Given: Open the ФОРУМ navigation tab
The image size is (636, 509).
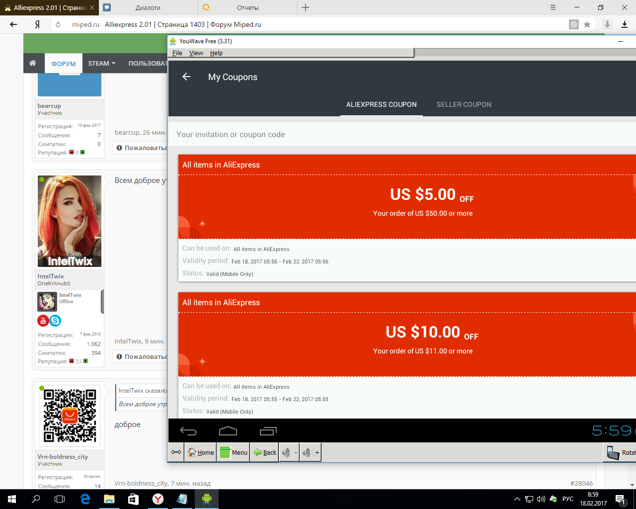Looking at the screenshot, I should tap(64, 64).
